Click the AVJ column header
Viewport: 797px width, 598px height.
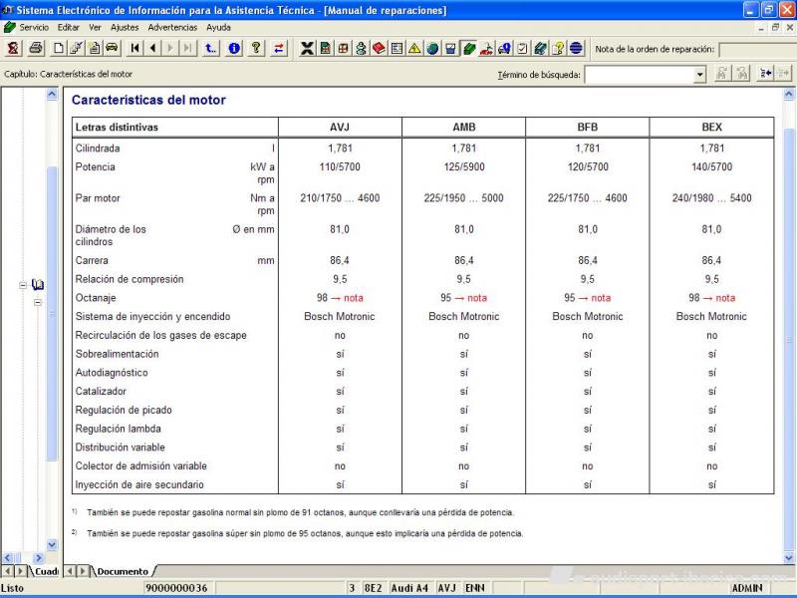click(x=340, y=128)
